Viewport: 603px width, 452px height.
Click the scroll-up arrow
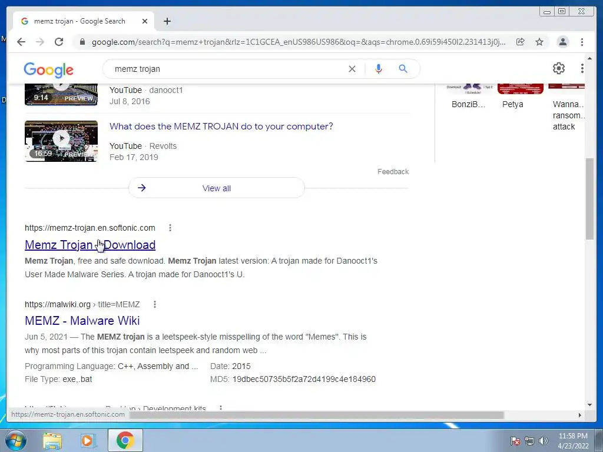tap(589, 58)
